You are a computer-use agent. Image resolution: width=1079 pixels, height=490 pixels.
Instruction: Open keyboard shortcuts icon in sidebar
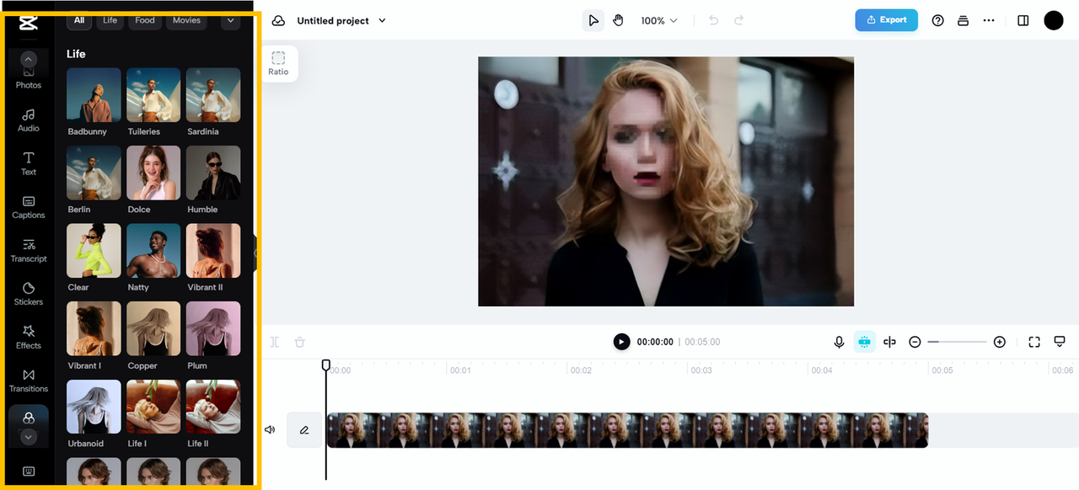click(29, 471)
